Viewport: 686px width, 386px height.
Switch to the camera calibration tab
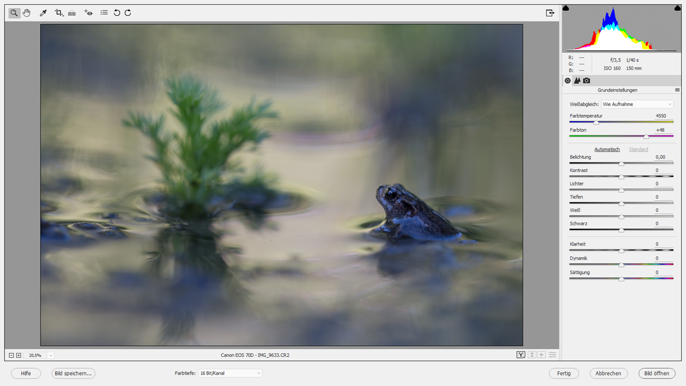pos(587,81)
